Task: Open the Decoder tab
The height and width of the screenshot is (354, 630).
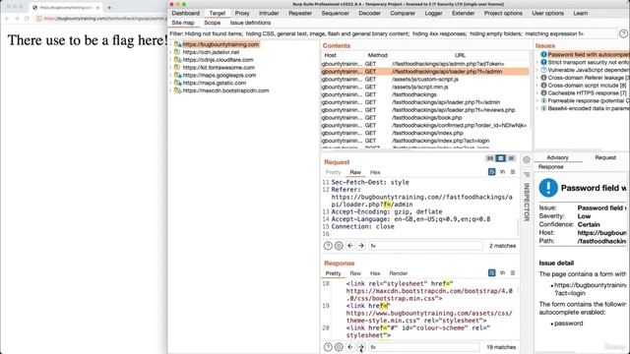Action: click(x=369, y=13)
